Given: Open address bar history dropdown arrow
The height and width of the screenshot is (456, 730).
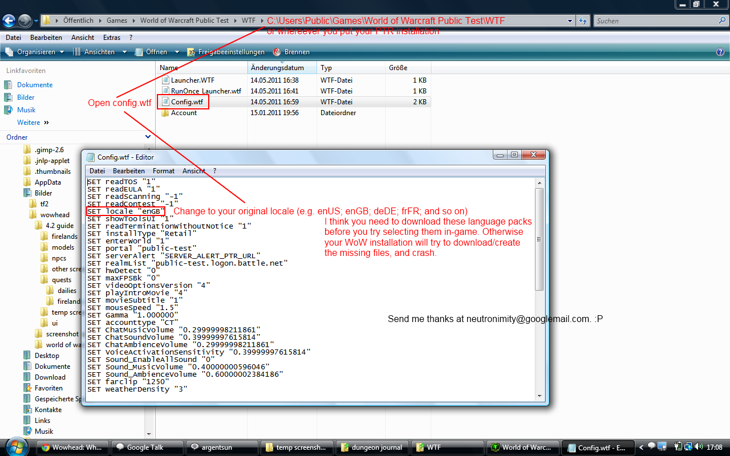Looking at the screenshot, I should tap(570, 21).
